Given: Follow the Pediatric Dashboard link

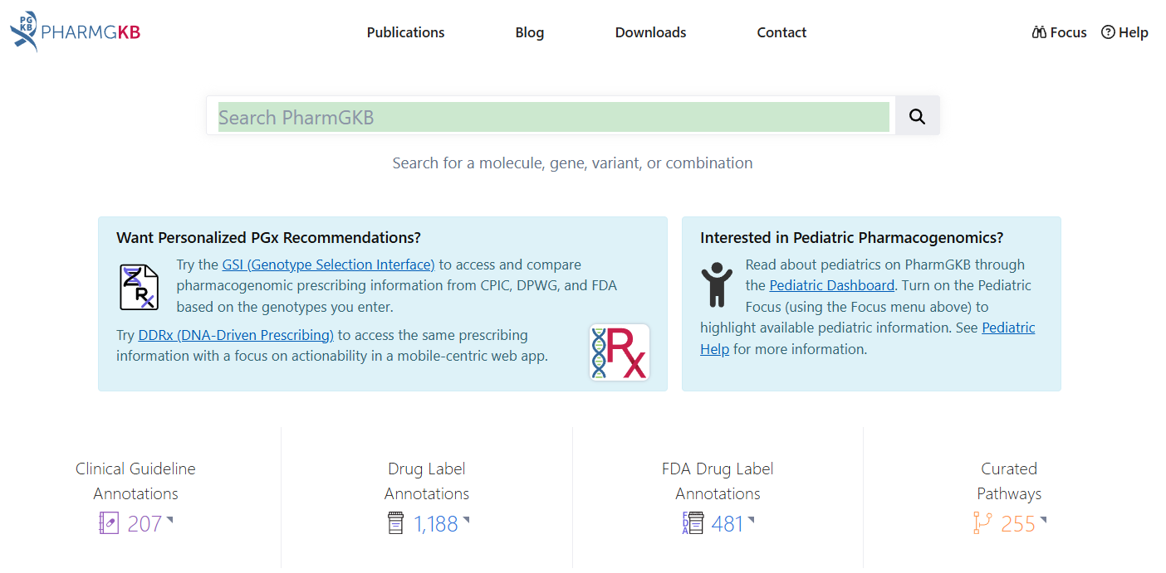Looking at the screenshot, I should [831, 285].
